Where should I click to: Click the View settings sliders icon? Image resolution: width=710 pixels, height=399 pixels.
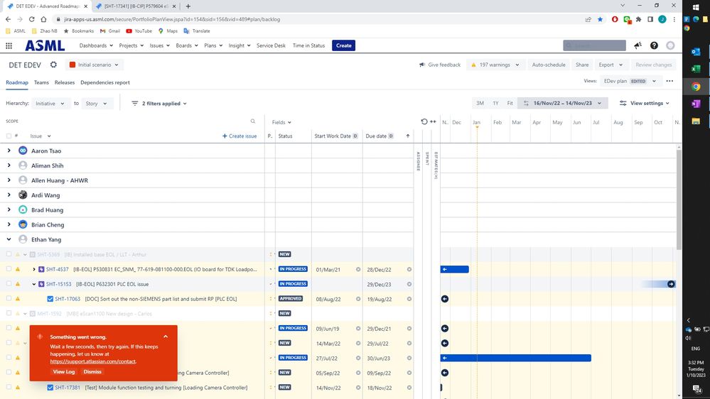[x=623, y=103]
